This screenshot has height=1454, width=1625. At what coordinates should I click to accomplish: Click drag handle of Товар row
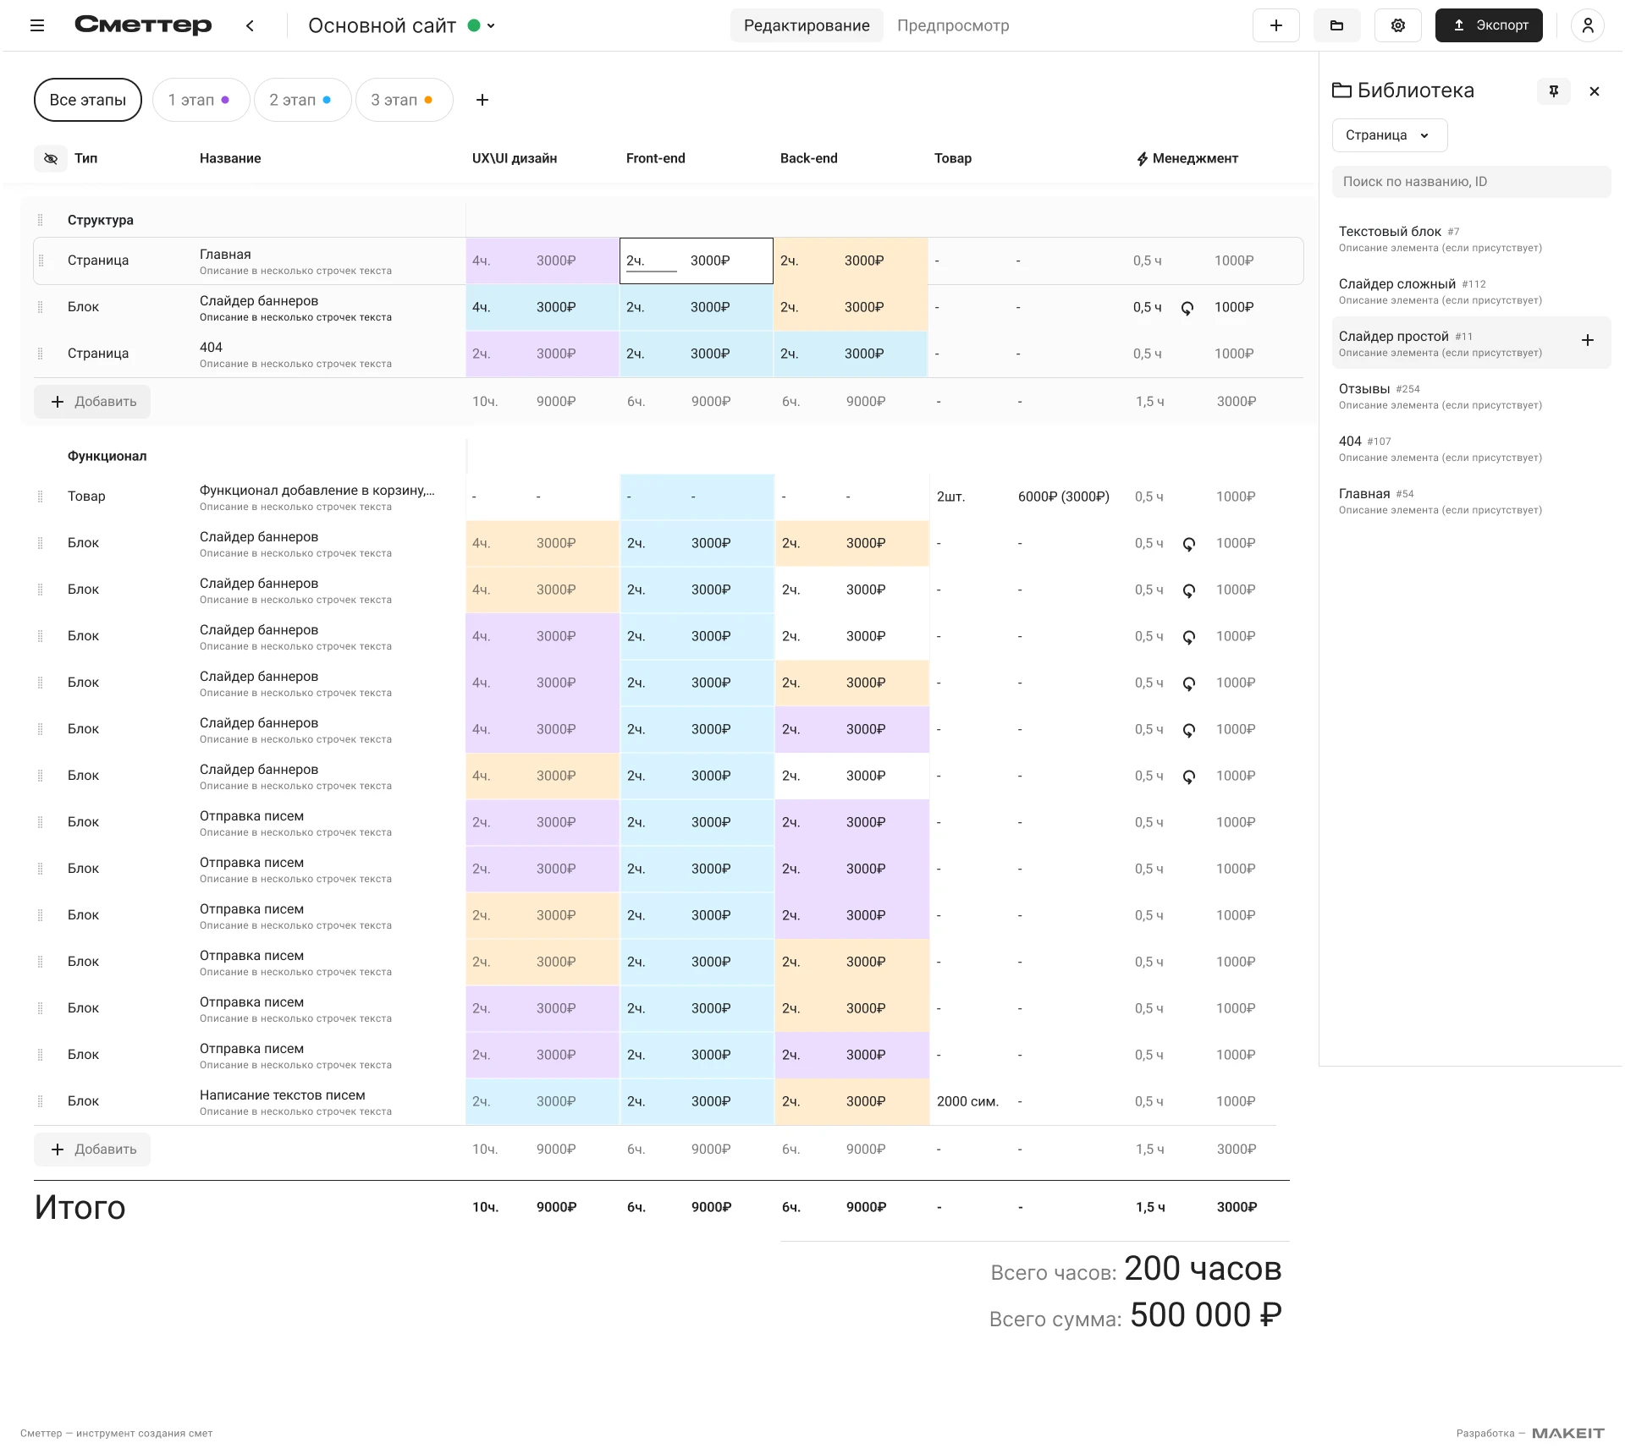40,497
